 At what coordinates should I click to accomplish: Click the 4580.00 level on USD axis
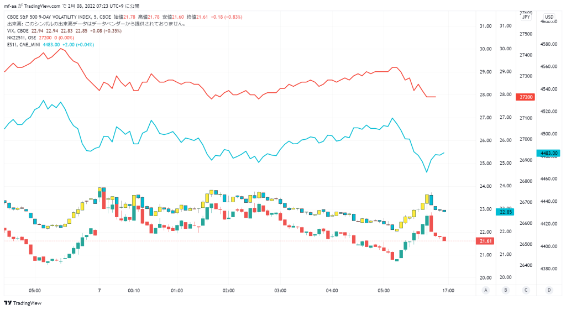coord(549,44)
